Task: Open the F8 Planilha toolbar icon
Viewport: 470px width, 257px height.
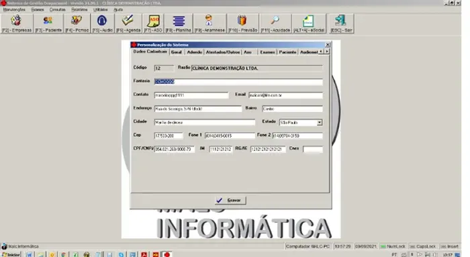Action: click(178, 23)
